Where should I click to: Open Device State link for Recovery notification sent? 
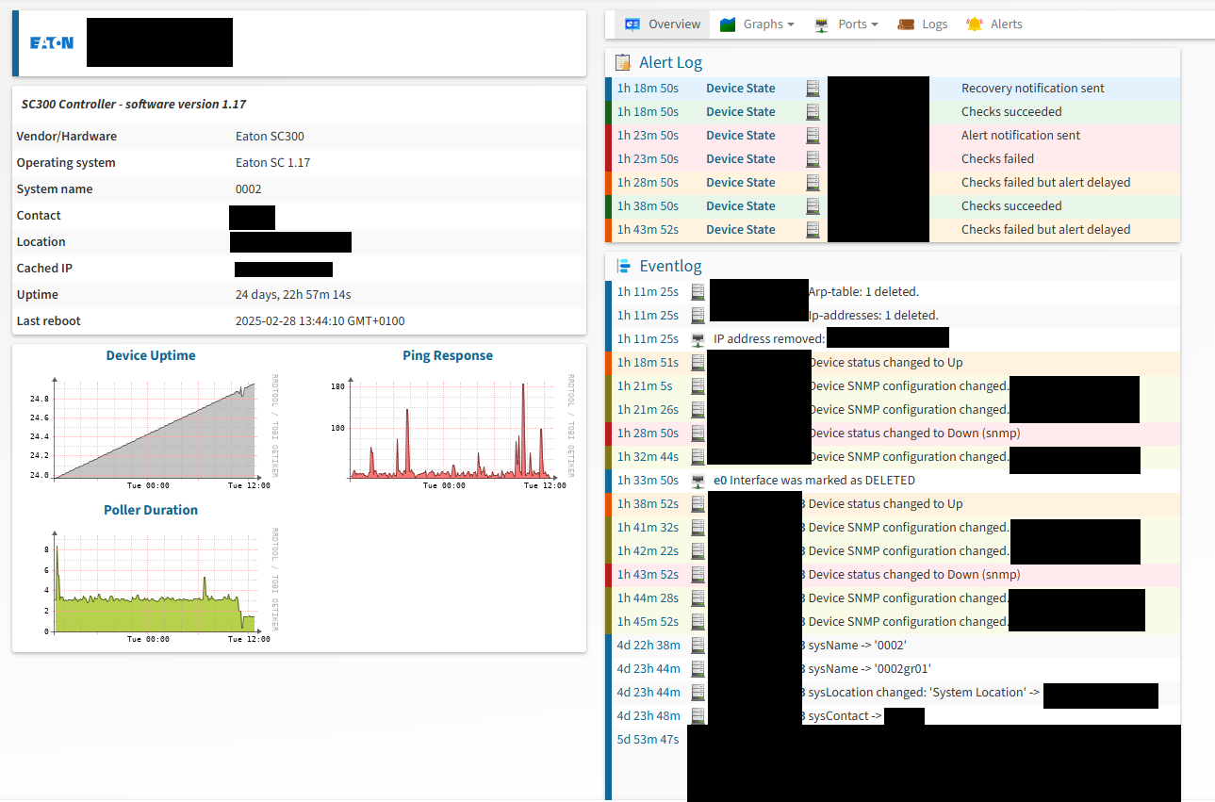pos(741,89)
